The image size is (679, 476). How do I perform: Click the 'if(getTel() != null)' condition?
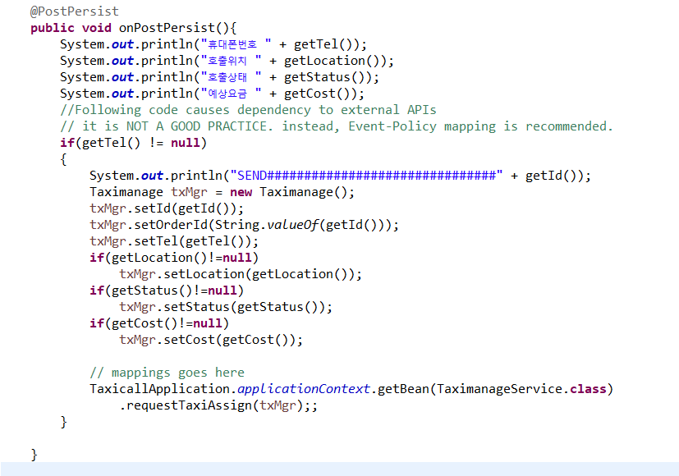[x=133, y=143]
